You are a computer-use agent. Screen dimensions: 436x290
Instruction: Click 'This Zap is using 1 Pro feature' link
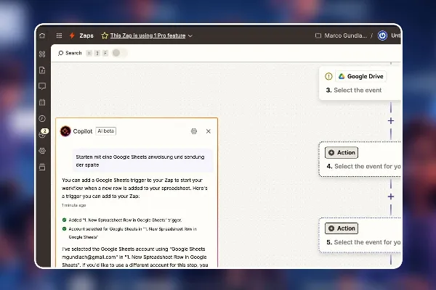[x=148, y=36]
